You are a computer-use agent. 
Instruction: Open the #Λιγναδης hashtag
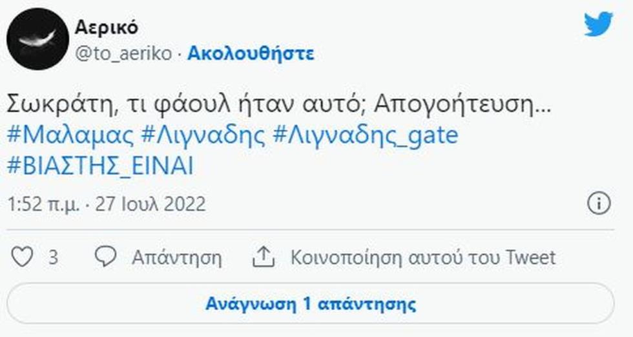(x=203, y=135)
